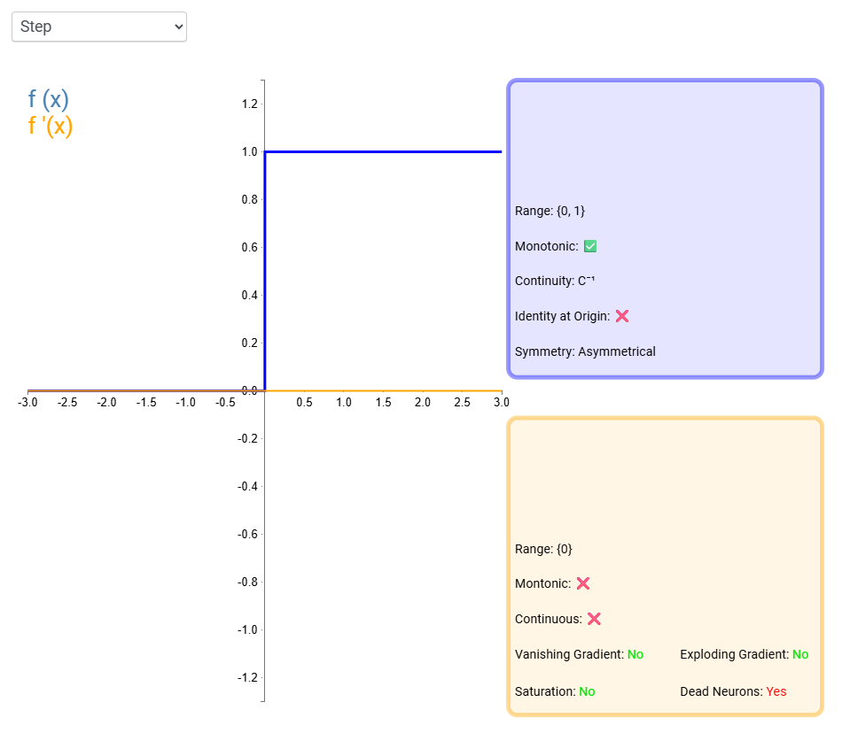Screen dimensions: 842x733
Task: Select the blue f(x) legend label
Action: [x=46, y=99]
